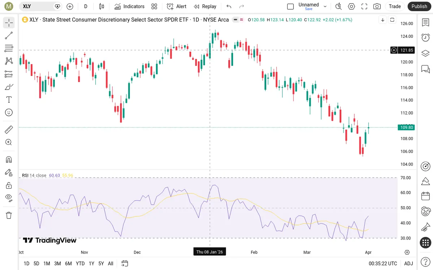Open the chats panel
Image resolution: width=433 pixels, height=270 pixels.
(425, 69)
